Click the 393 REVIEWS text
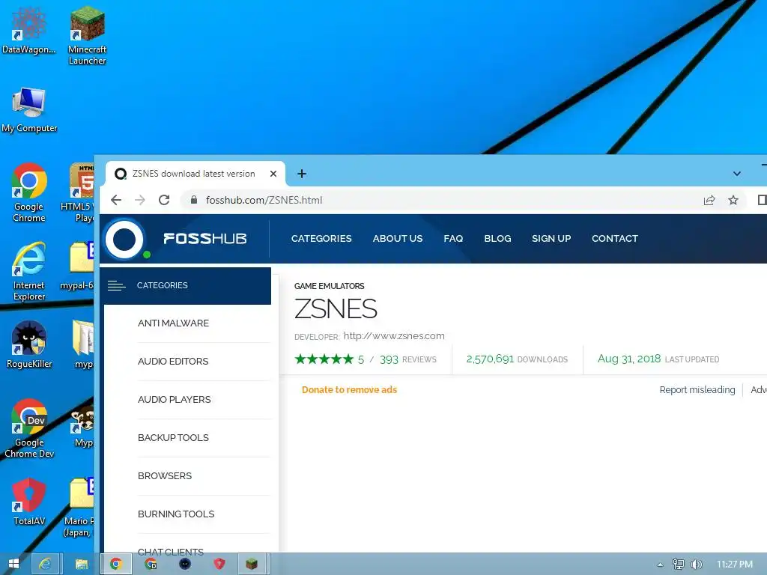767x575 pixels. [x=408, y=359]
